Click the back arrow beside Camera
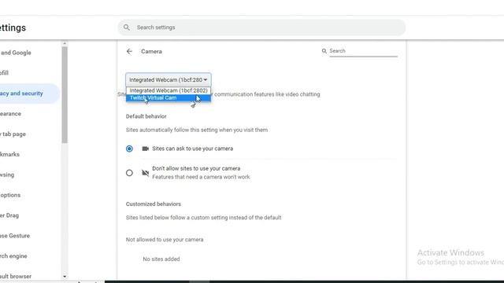The width and height of the screenshot is (504, 283). pyautogui.click(x=129, y=51)
